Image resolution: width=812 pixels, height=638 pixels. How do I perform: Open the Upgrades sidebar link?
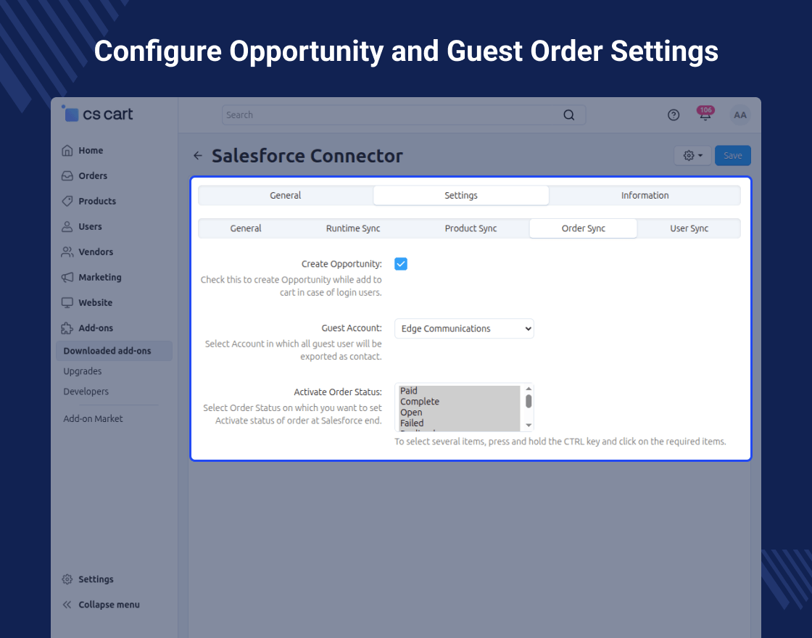[x=83, y=371]
